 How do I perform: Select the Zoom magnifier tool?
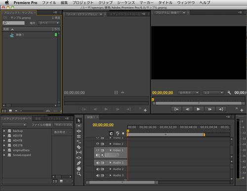(x=79, y=174)
